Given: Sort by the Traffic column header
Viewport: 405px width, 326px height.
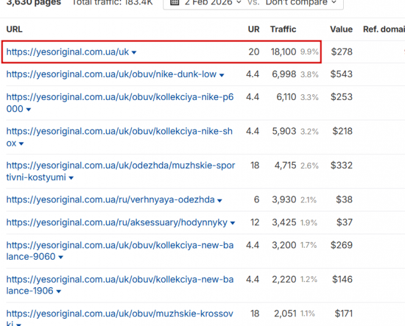Looking at the screenshot, I should click(283, 29).
